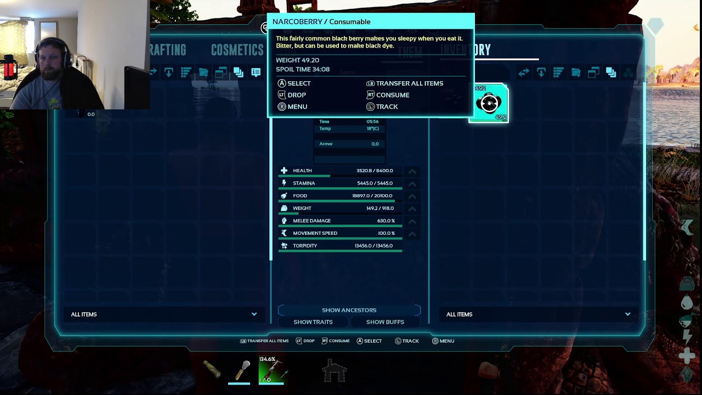Click the dimmed three-circles icon in right toolbar
The image size is (702, 395).
629,72
